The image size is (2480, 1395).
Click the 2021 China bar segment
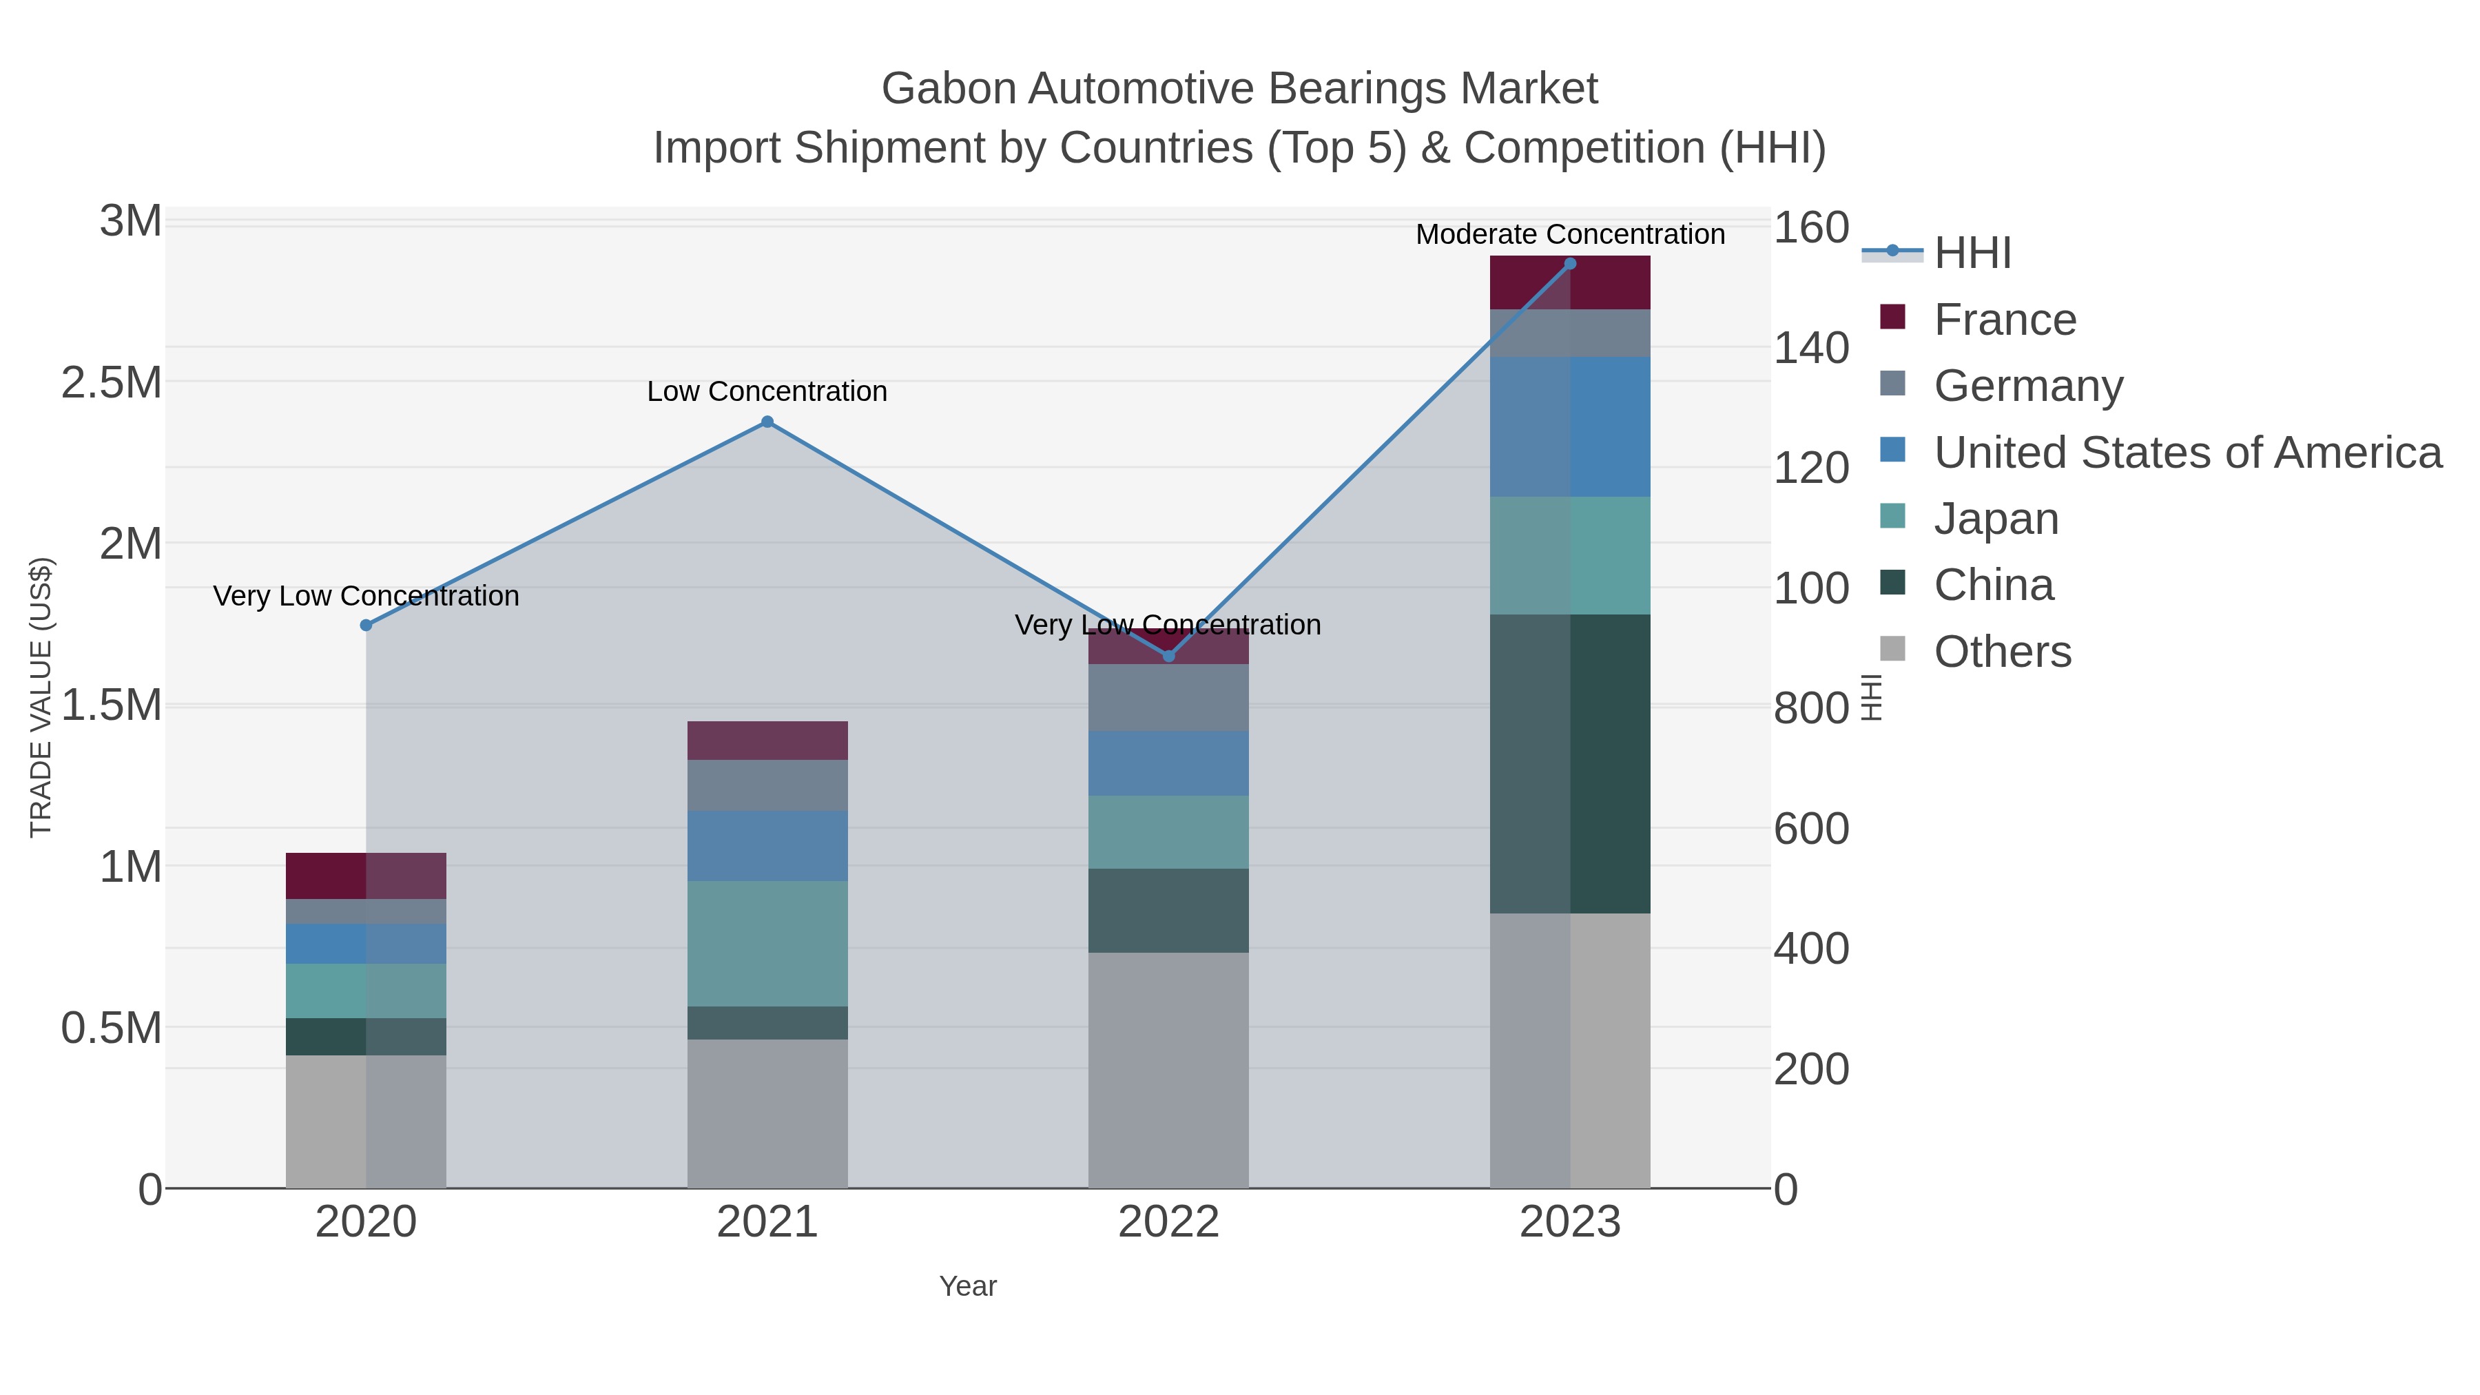tap(767, 1022)
